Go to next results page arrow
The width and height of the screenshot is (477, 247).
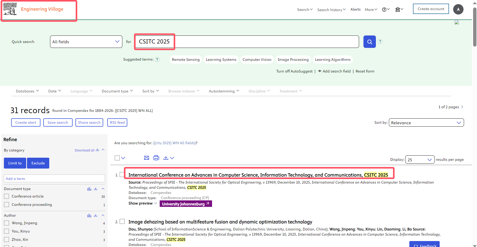pos(462,107)
